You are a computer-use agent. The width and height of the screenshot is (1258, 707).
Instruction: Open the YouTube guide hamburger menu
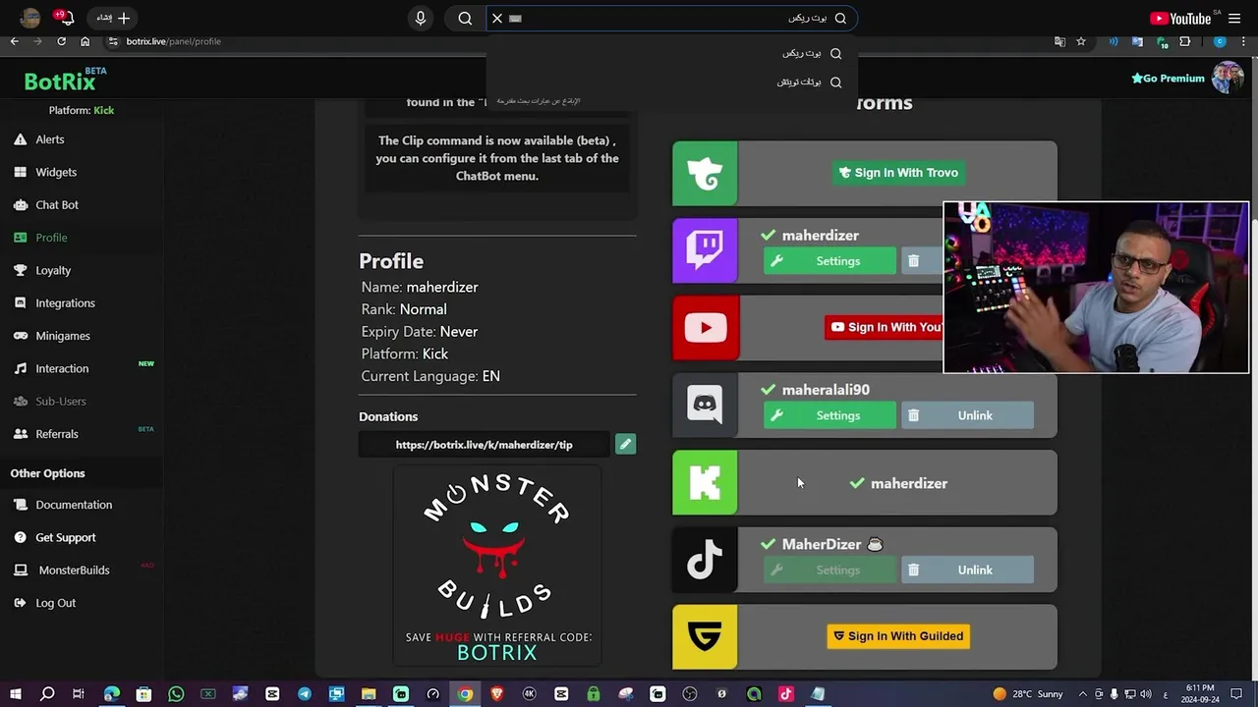pos(1234,18)
